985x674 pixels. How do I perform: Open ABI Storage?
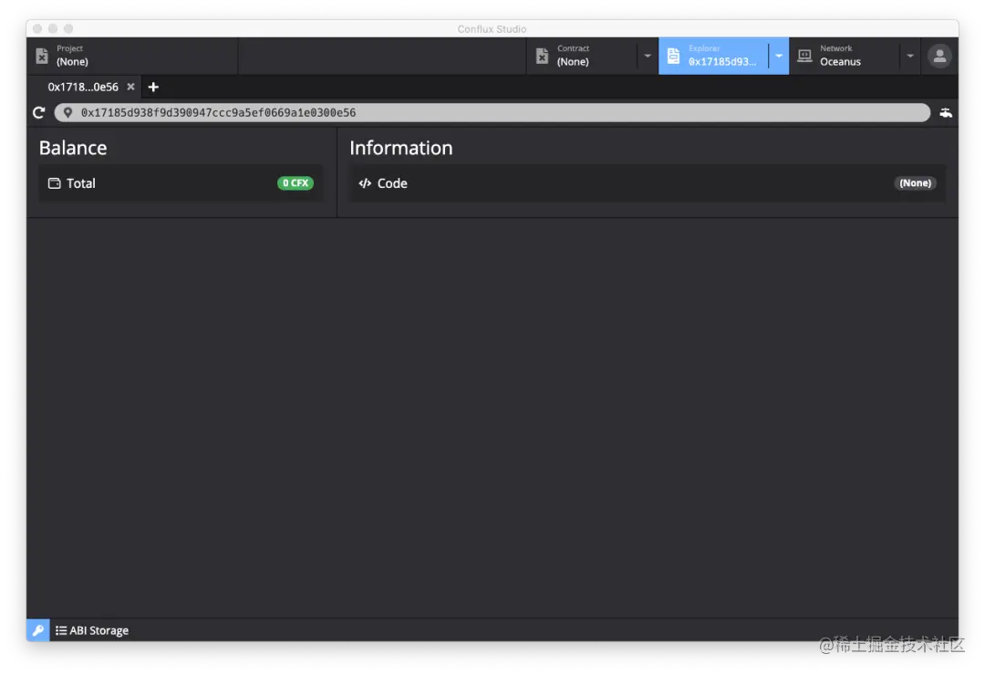[92, 630]
